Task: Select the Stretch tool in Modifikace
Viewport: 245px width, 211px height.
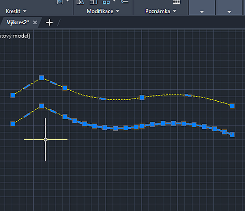Action: (80, 2)
